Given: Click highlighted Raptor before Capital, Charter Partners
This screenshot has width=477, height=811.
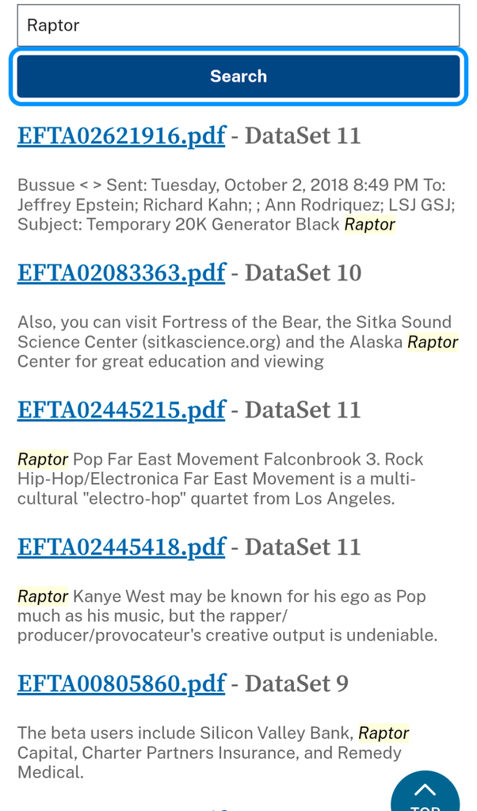Looking at the screenshot, I should click(384, 733).
